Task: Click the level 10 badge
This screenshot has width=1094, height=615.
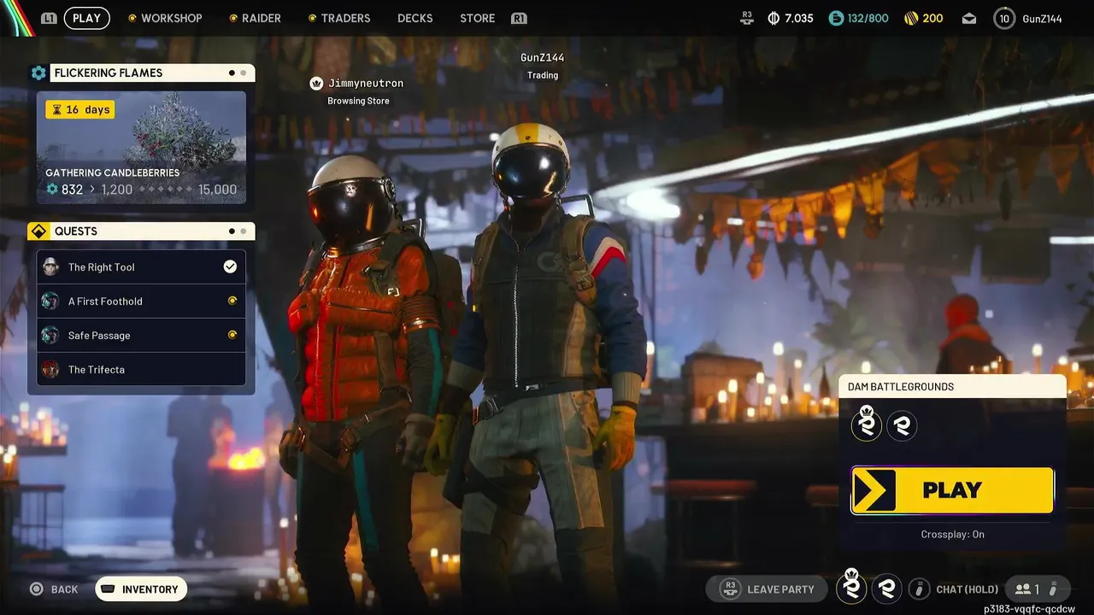Action: coord(1004,18)
